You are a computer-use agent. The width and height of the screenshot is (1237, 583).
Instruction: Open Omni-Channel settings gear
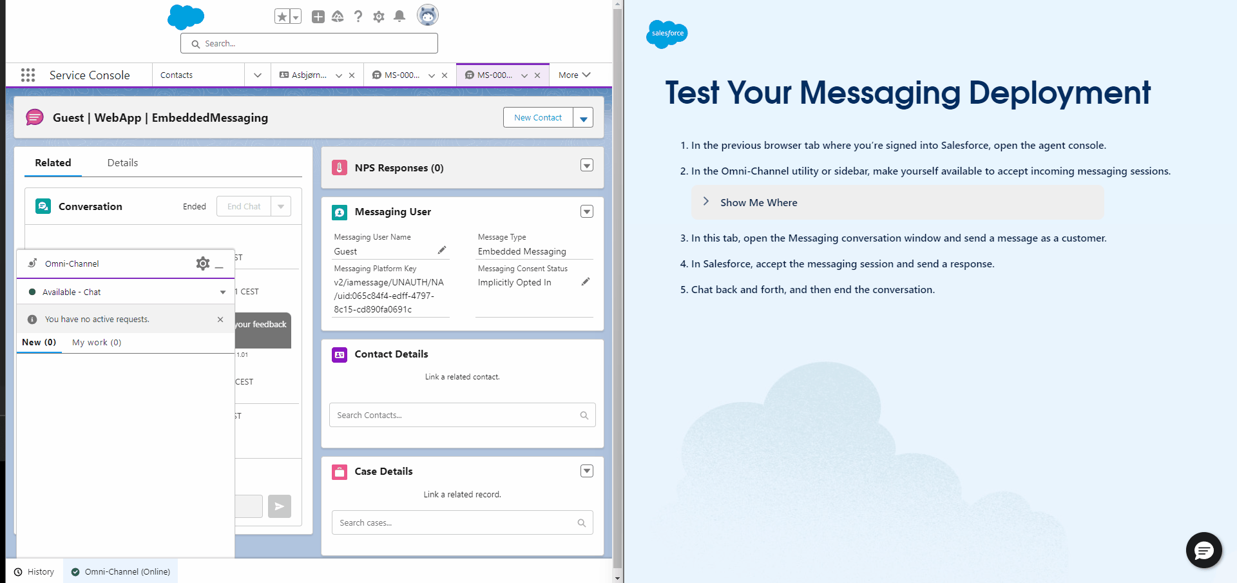202,263
